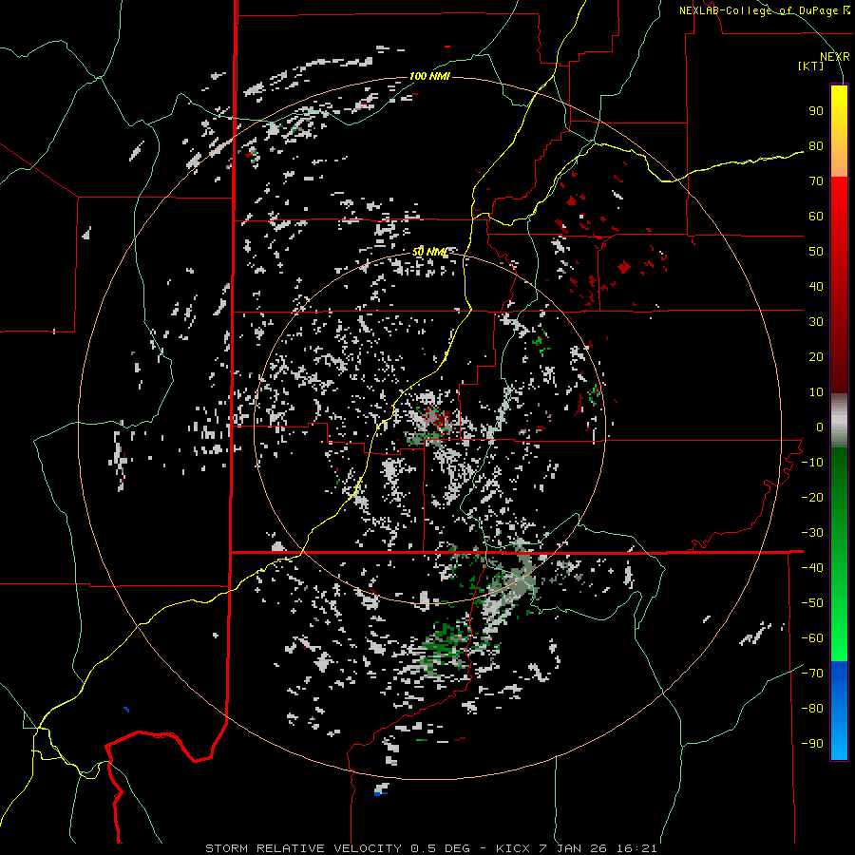Click the 30 value on the velocity scale

click(x=816, y=322)
